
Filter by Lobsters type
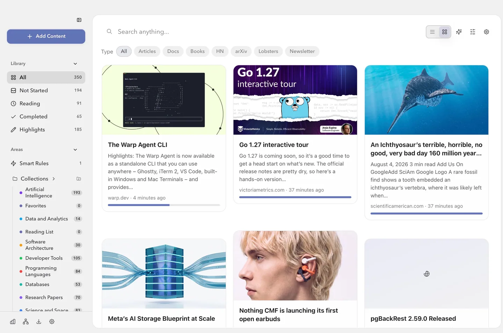268,51
